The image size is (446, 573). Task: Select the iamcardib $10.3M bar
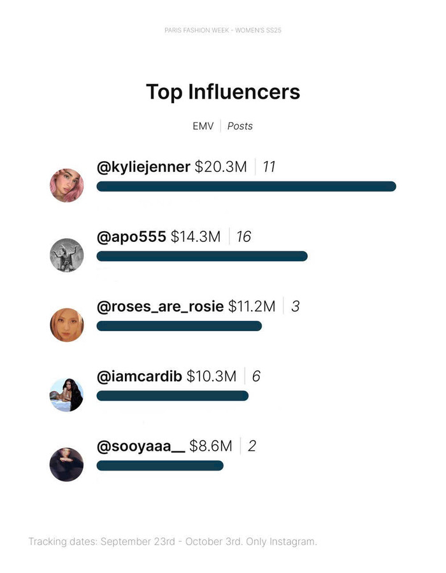pyautogui.click(x=172, y=396)
